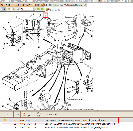Click the description column header
Screen dimensions: 133x131
pyautogui.click(x=53, y=114)
